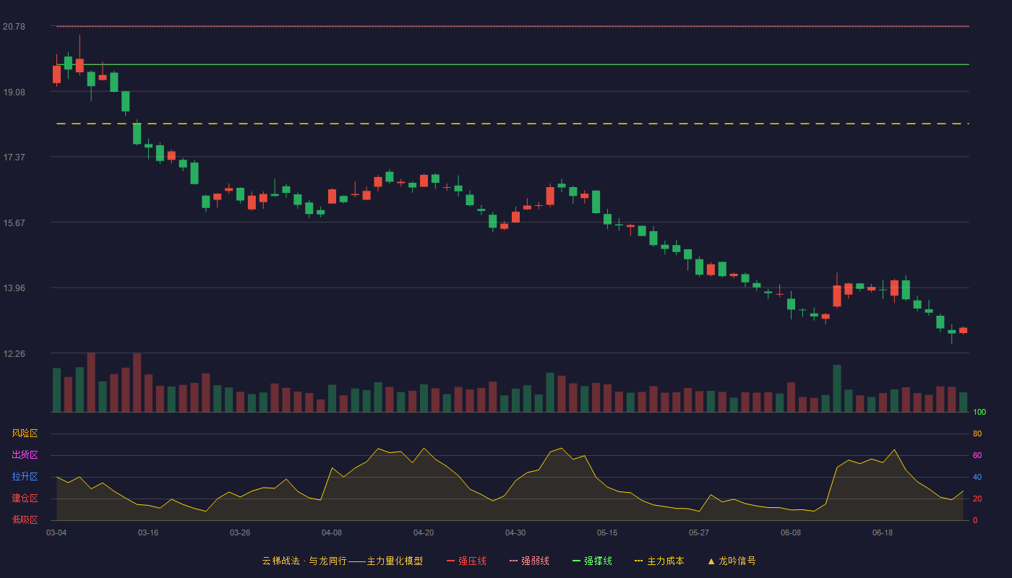Click the 12.26 price axis label
The image size is (1012, 578).
click(14, 354)
